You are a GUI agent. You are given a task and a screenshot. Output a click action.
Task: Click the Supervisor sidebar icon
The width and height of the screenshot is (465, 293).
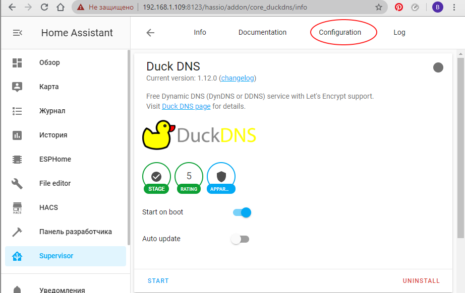tap(17, 256)
